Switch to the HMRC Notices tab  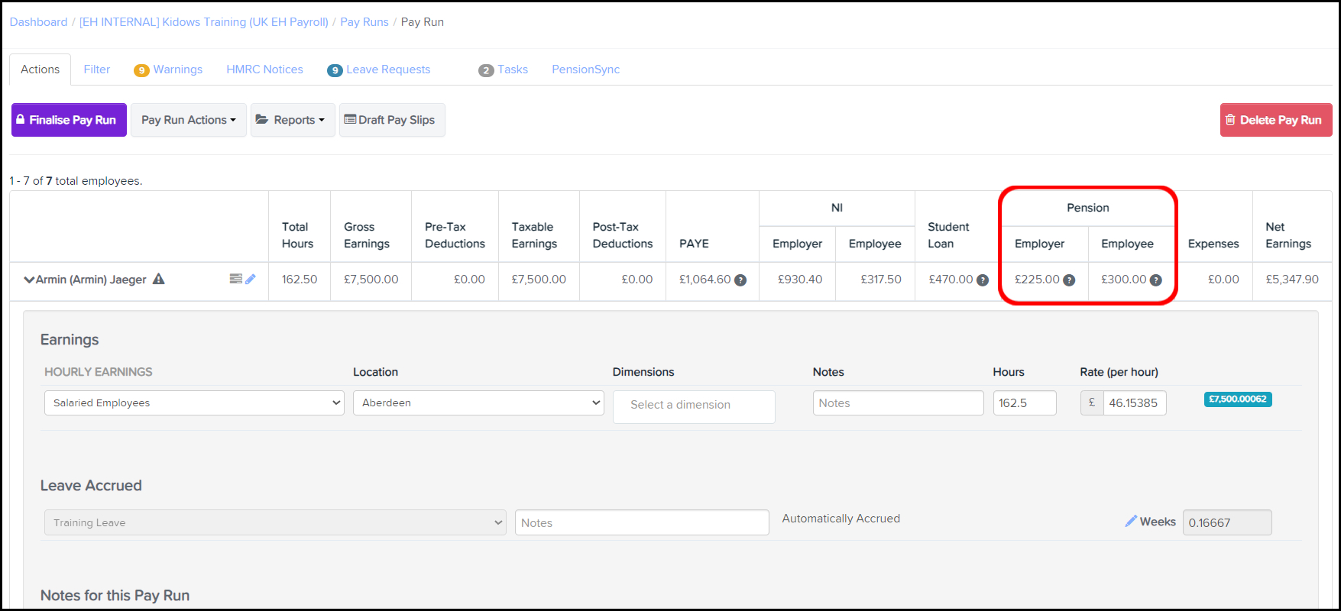[264, 70]
